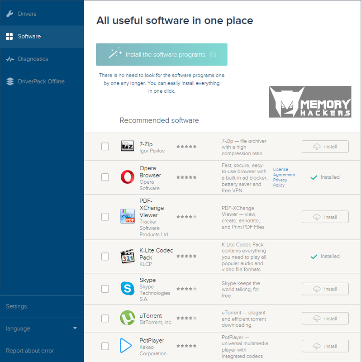Screen dimensions: 361x362
Task: Click the K-Lite Codec Pack product name
Action: (156, 254)
